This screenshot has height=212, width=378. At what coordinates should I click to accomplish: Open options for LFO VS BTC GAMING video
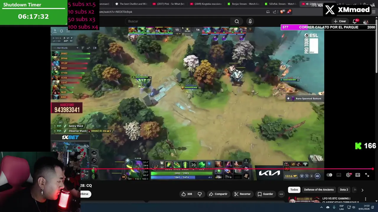point(366,199)
